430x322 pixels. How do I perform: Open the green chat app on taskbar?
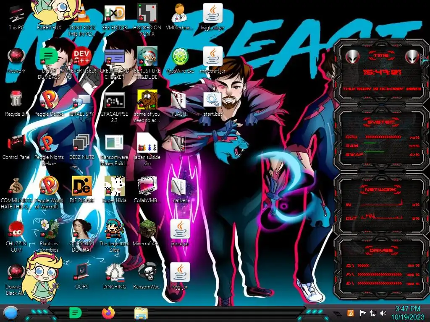[76, 313]
